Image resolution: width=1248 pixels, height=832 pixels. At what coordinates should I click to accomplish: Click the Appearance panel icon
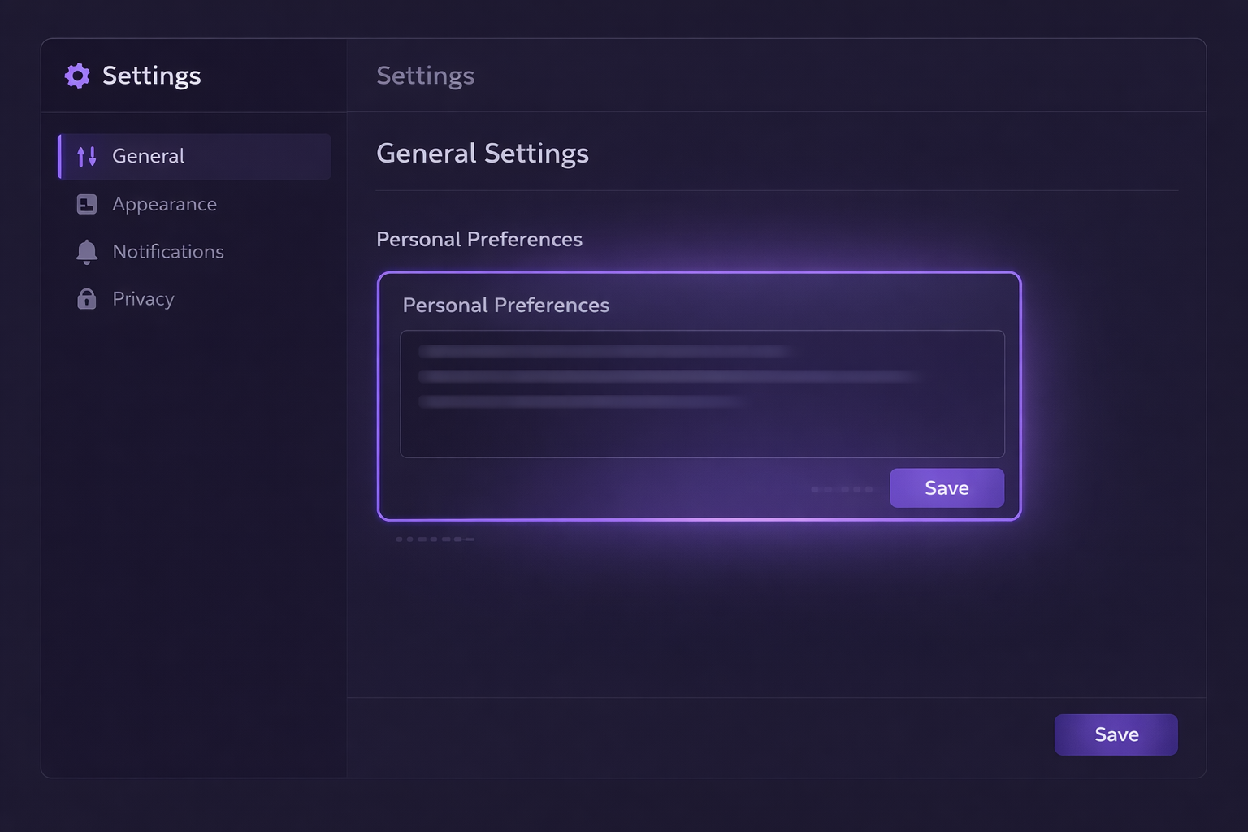tap(85, 204)
